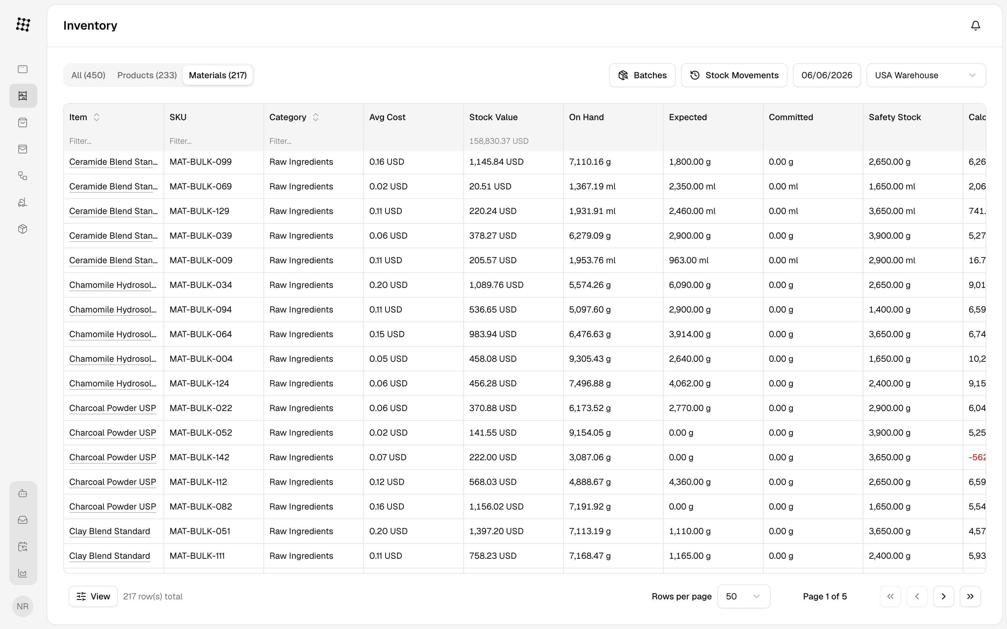
Task: Select the safety stock value 1,400.00 g
Action: click(x=889, y=310)
